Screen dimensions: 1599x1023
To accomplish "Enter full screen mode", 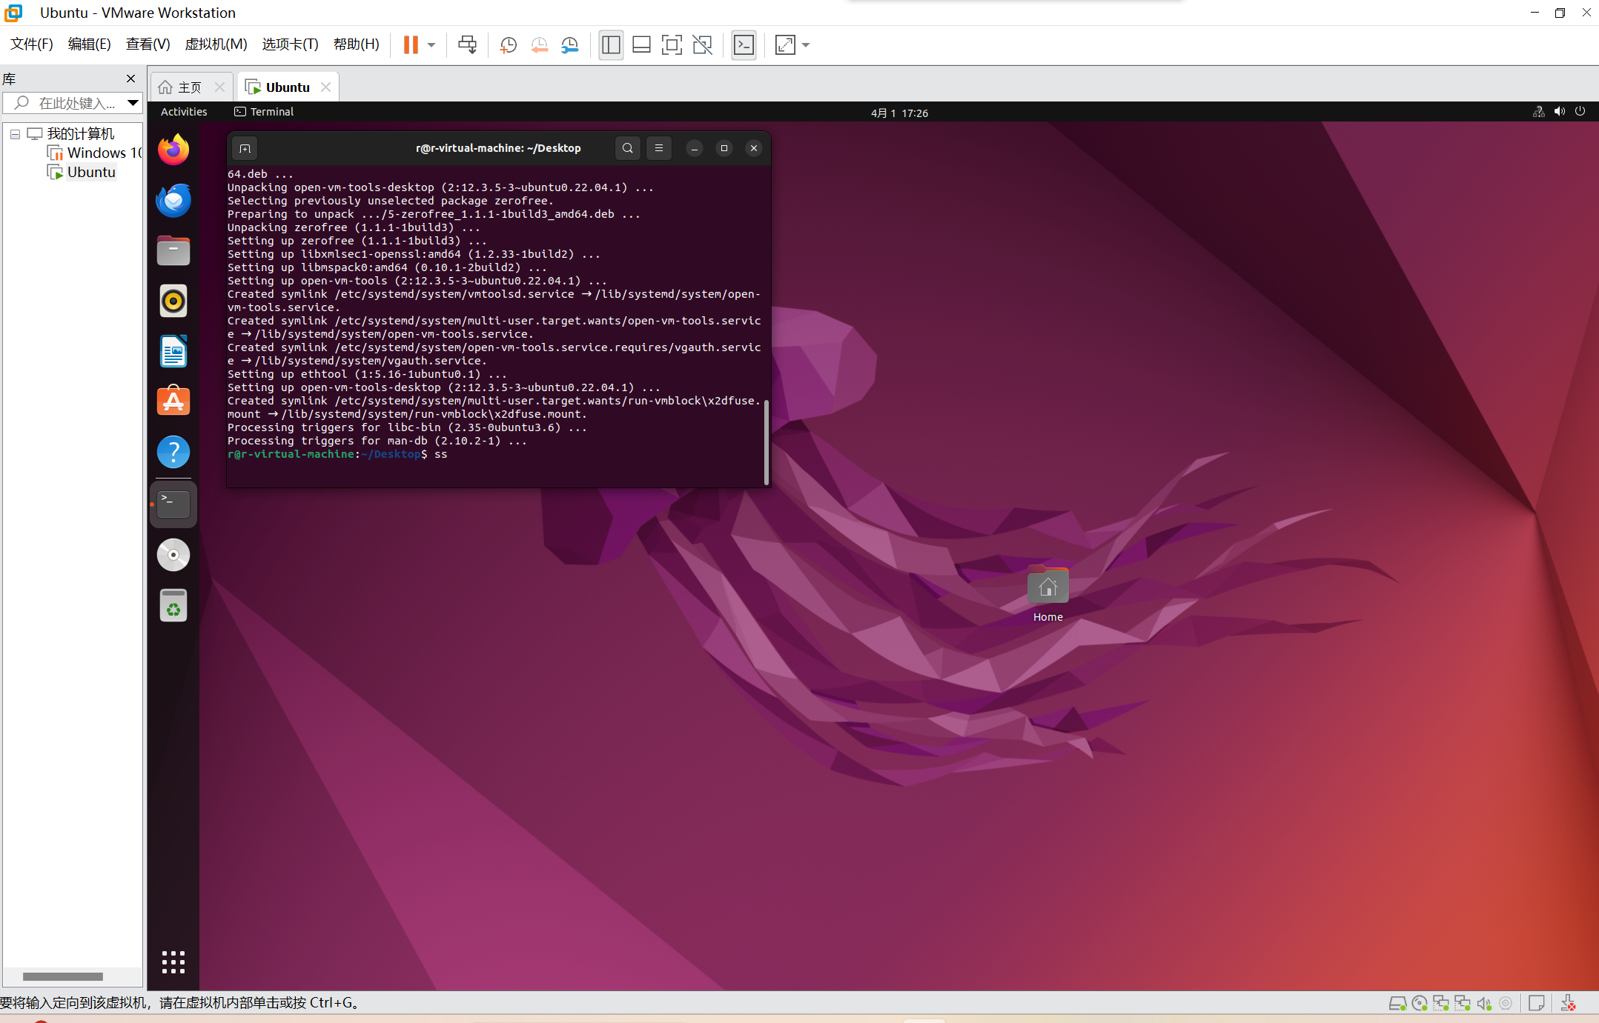I will 670,45.
